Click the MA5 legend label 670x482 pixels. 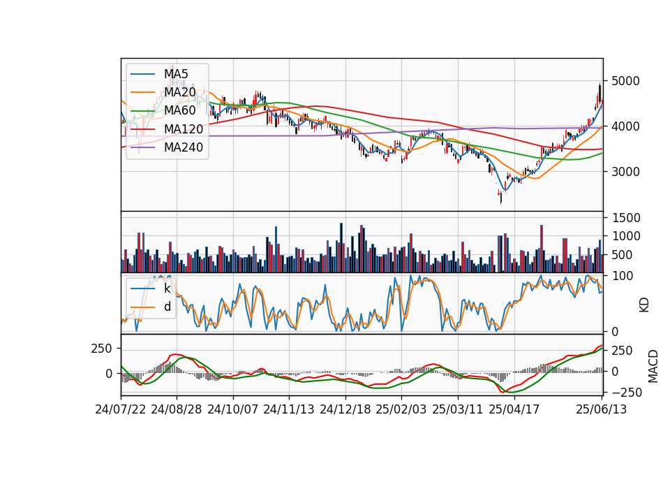tap(176, 74)
